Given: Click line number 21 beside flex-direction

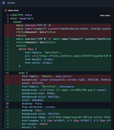Looking at the screenshot, I should 7,107.
